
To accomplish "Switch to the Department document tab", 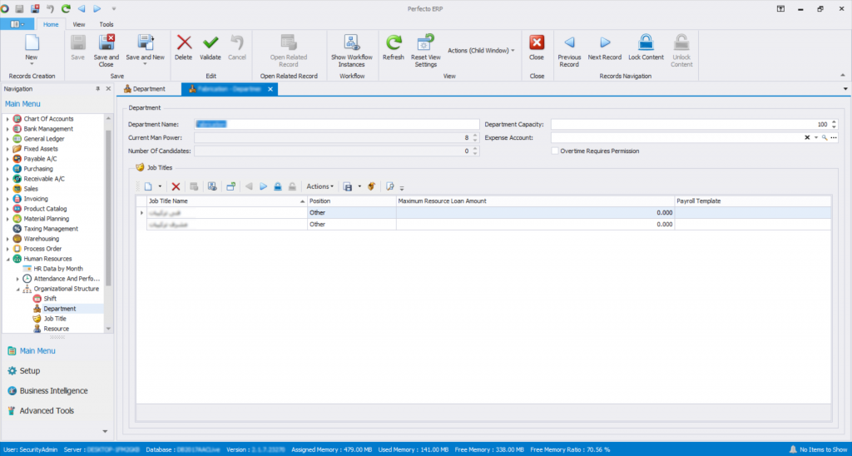I will point(145,88).
